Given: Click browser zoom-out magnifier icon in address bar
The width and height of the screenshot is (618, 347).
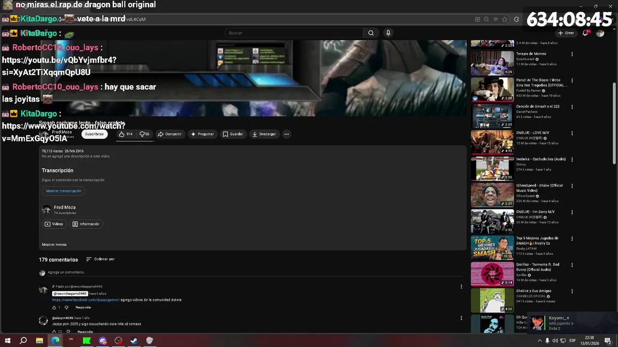Looking at the screenshot, I should (x=486, y=19).
